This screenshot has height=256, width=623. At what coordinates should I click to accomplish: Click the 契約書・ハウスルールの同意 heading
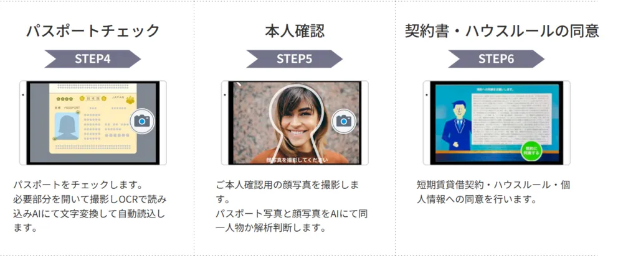pos(502,31)
